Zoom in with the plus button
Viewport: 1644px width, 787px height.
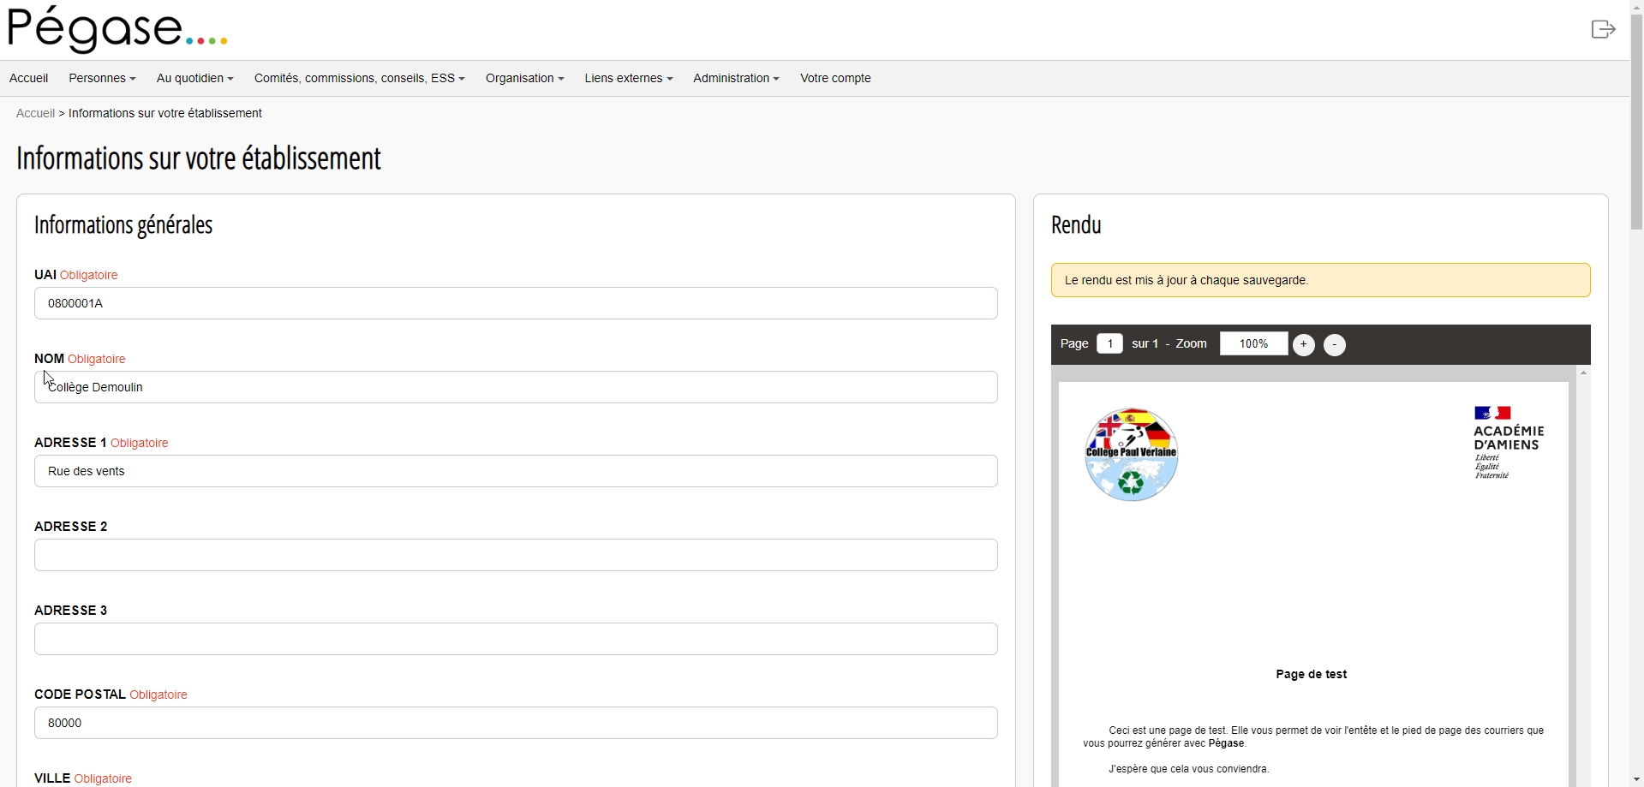pos(1303,345)
